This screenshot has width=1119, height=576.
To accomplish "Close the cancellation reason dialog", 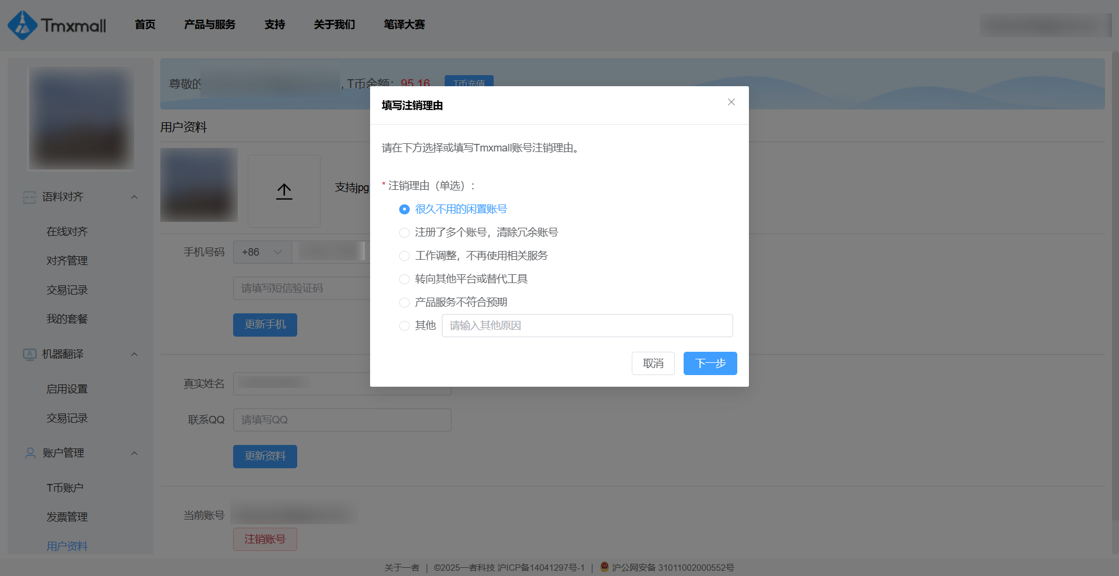I will (731, 103).
